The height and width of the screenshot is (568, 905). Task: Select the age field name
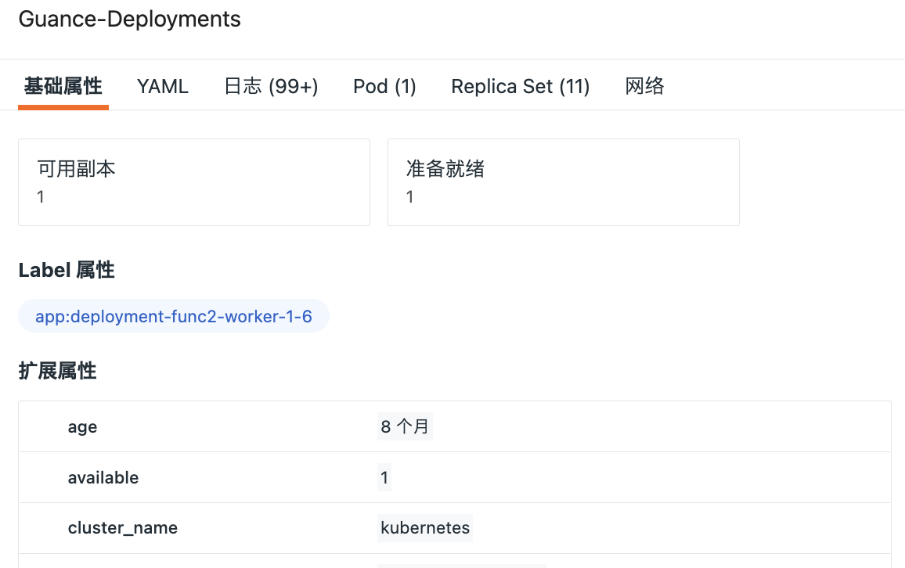pyautogui.click(x=83, y=427)
